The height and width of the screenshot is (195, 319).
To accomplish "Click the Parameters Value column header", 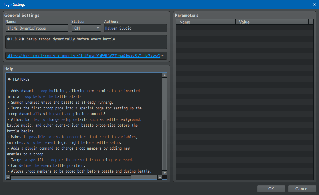I will coord(272,22).
